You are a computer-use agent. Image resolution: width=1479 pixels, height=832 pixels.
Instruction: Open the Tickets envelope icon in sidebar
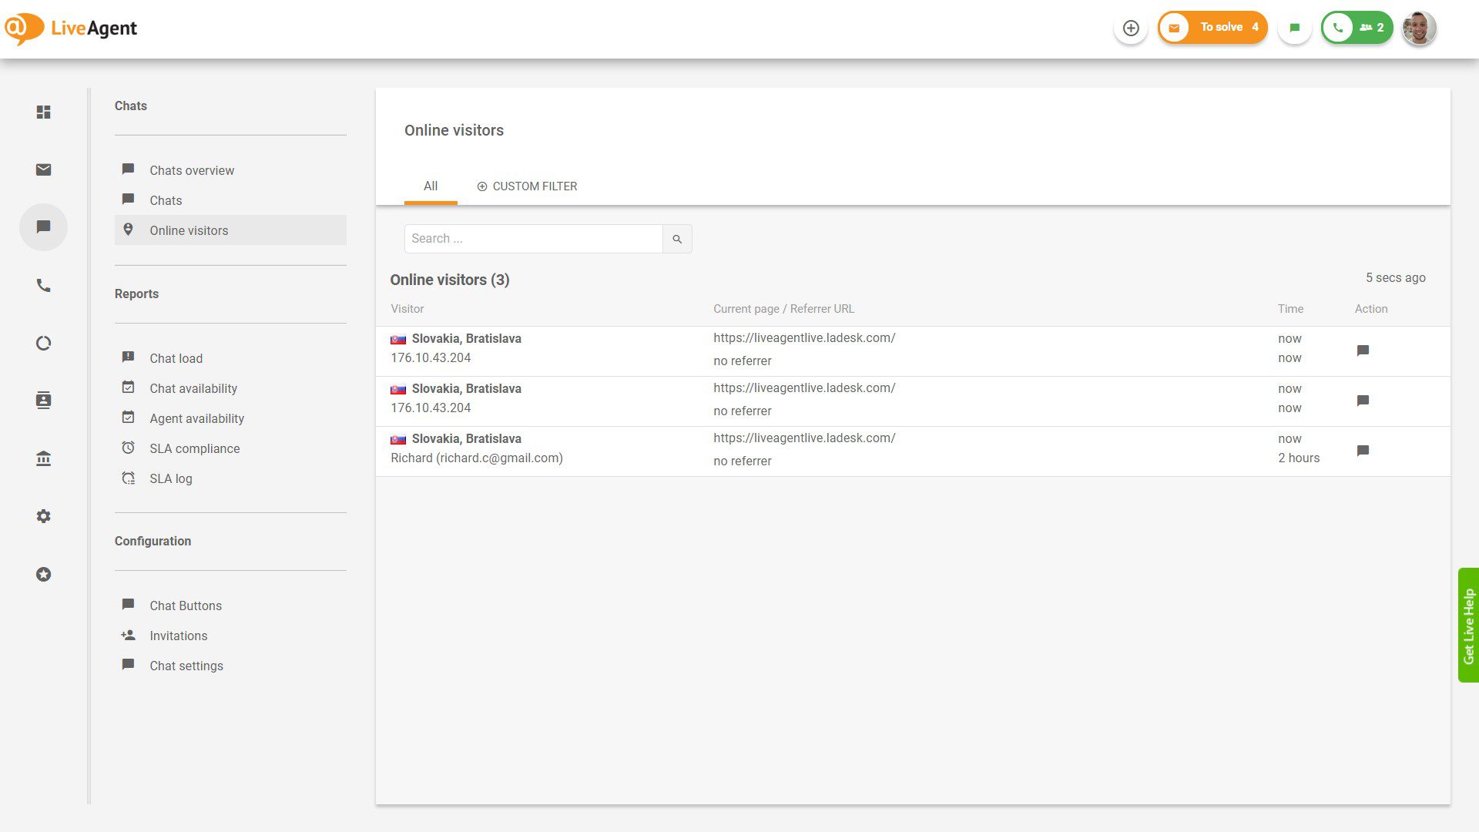click(x=43, y=169)
